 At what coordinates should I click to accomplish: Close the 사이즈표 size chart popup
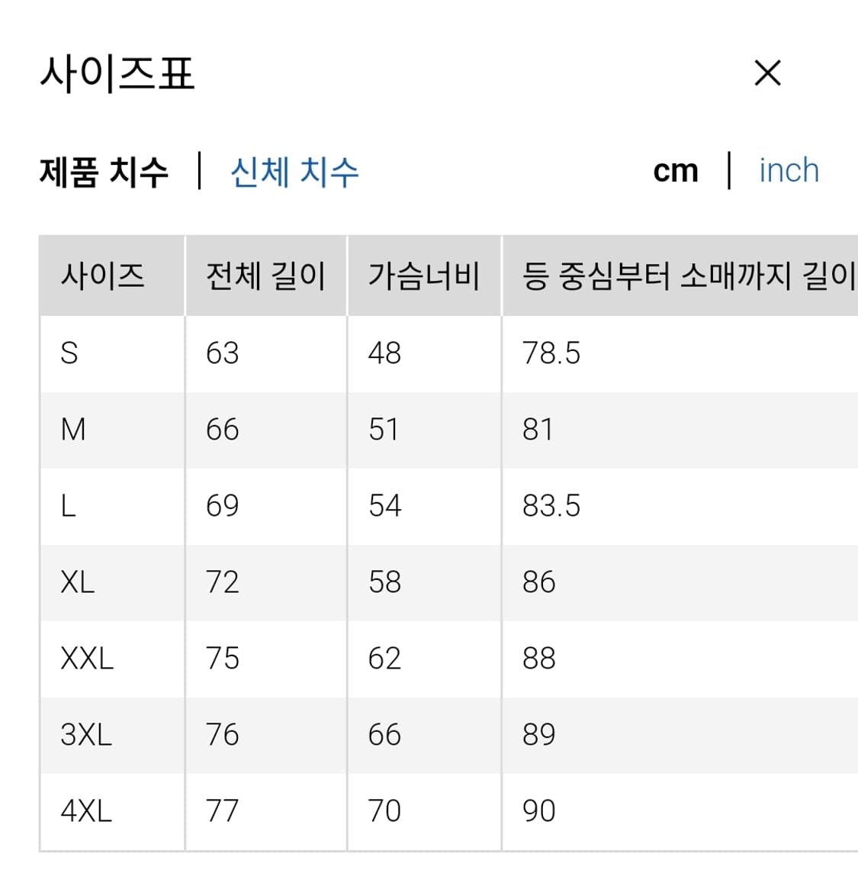tap(768, 72)
